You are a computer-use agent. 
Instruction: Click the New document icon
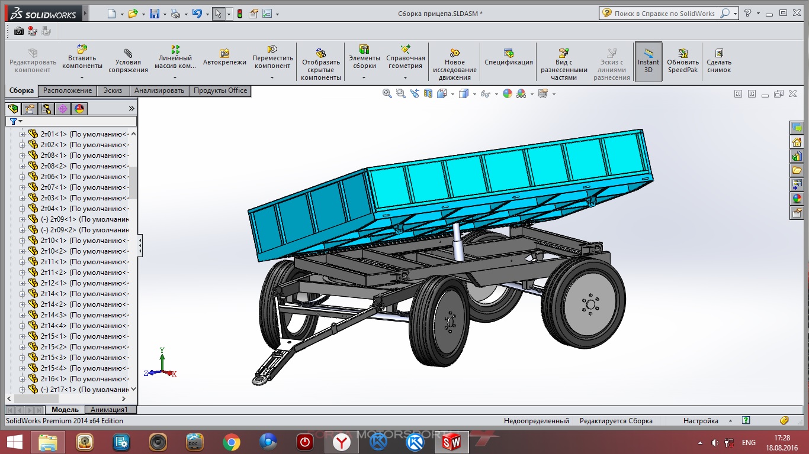[x=111, y=13]
